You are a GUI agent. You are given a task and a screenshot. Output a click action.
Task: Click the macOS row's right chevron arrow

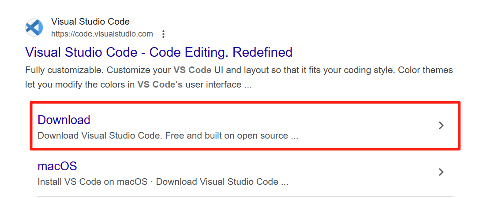pos(441,172)
